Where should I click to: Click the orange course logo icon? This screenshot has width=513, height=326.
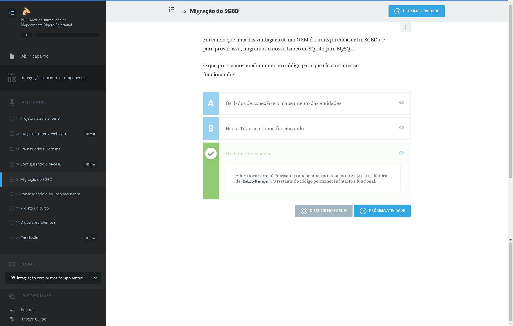point(26,11)
